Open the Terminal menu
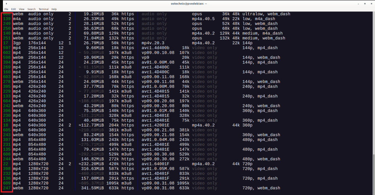The image size is (375, 195). point(44,9)
